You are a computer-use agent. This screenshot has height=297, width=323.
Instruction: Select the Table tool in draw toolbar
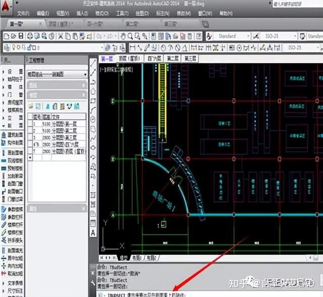(93, 223)
